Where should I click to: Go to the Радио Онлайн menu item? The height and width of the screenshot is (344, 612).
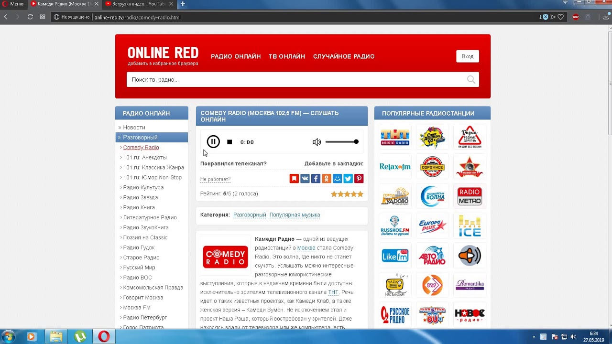236,56
